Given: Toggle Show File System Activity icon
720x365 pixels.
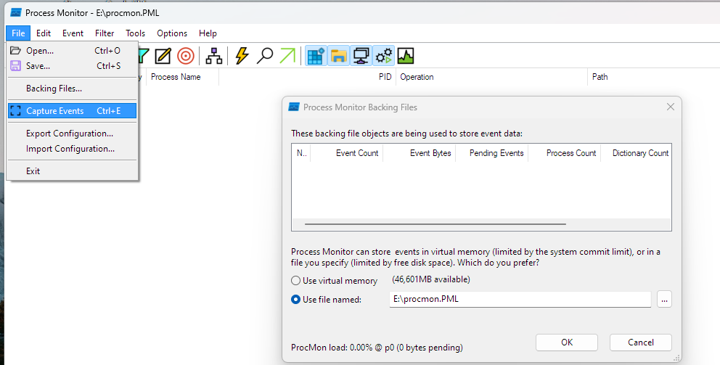Looking at the screenshot, I should tap(338, 56).
